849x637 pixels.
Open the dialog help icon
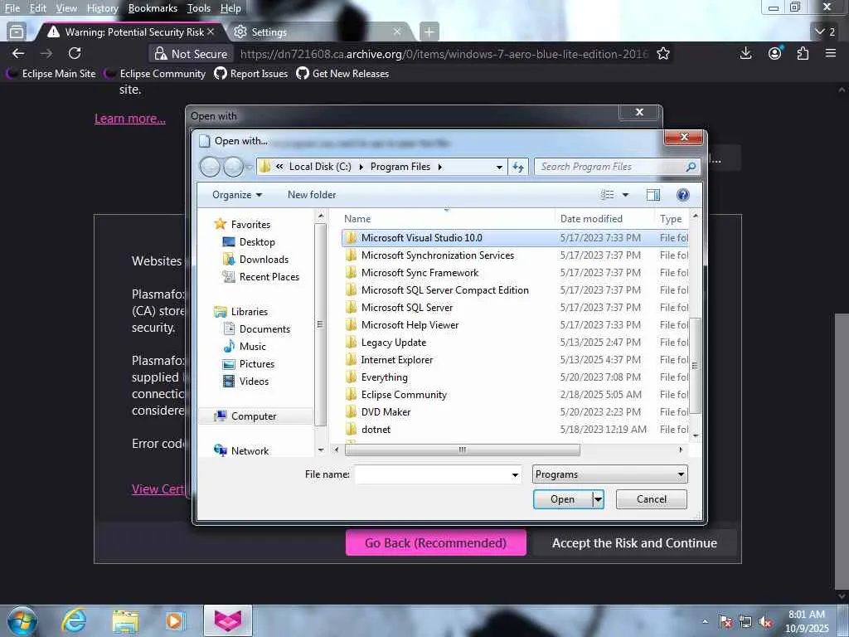683,194
